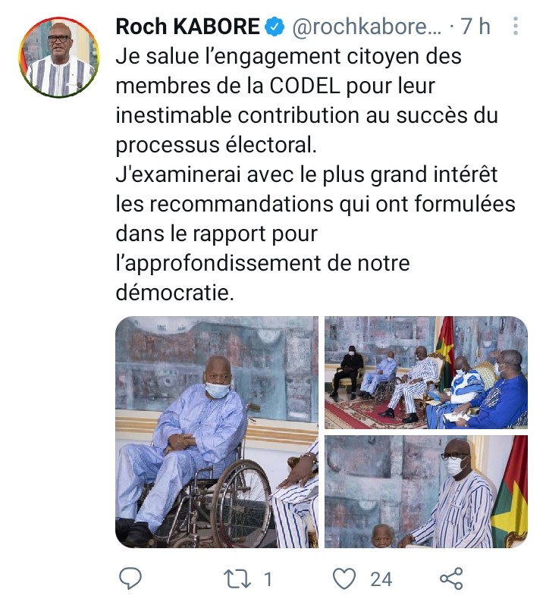This screenshot has width=546, height=602.
Task: Tap the retweet arrows icon
Action: (x=237, y=579)
